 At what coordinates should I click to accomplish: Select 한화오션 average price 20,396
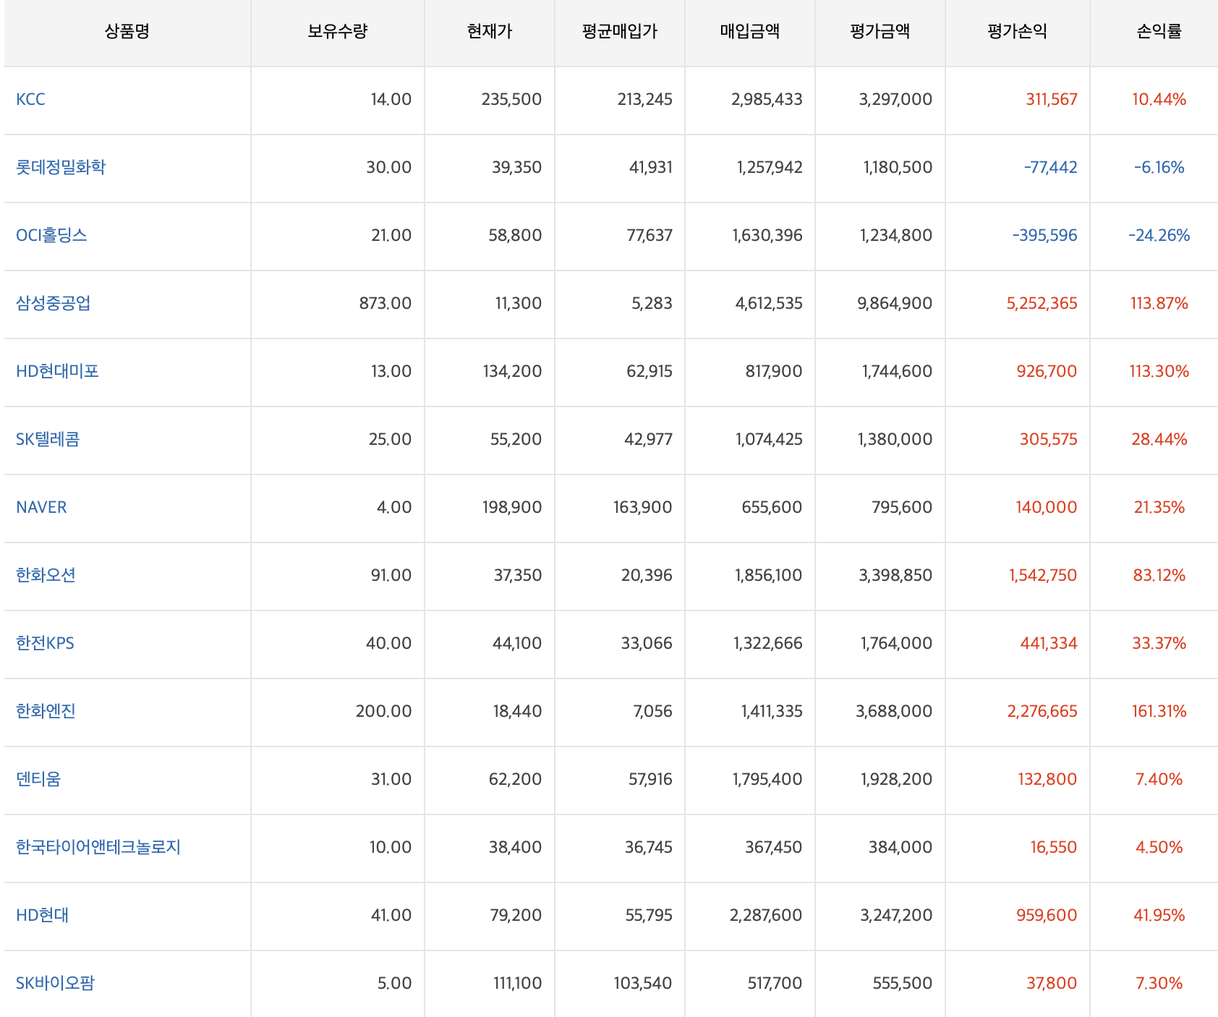coord(647,576)
